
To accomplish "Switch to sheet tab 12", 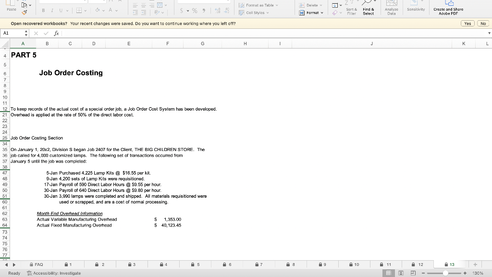I will click(418, 264).
